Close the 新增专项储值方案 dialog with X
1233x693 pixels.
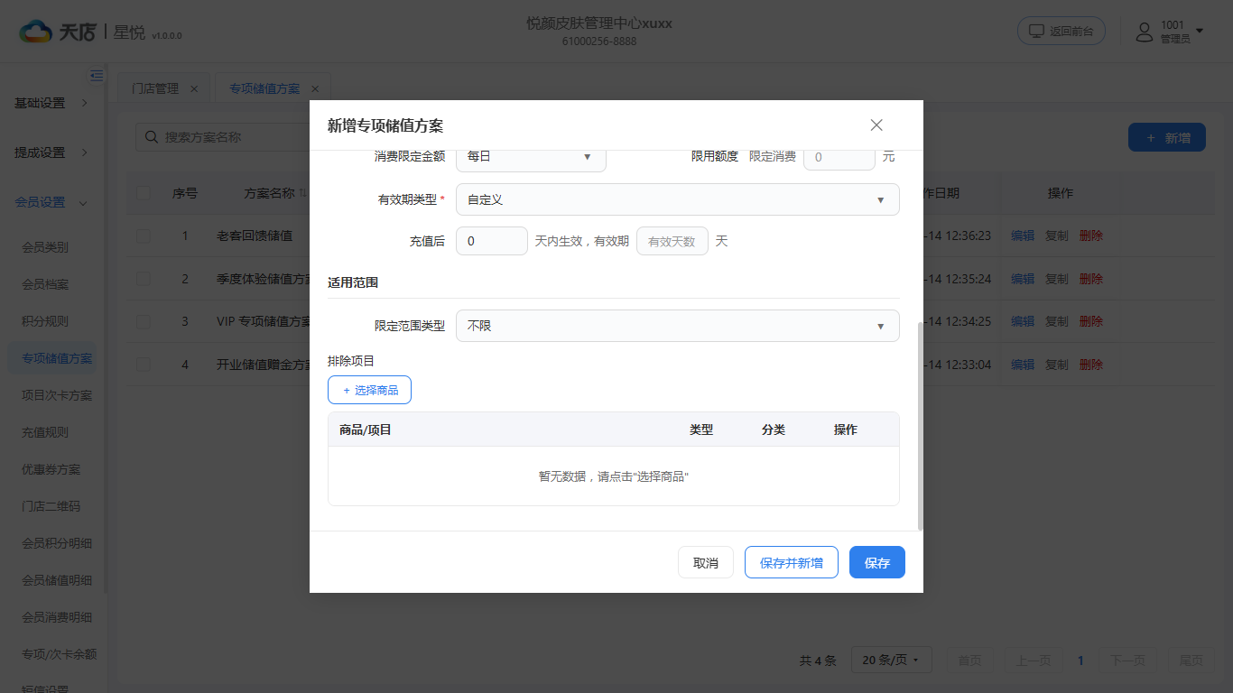tap(876, 125)
